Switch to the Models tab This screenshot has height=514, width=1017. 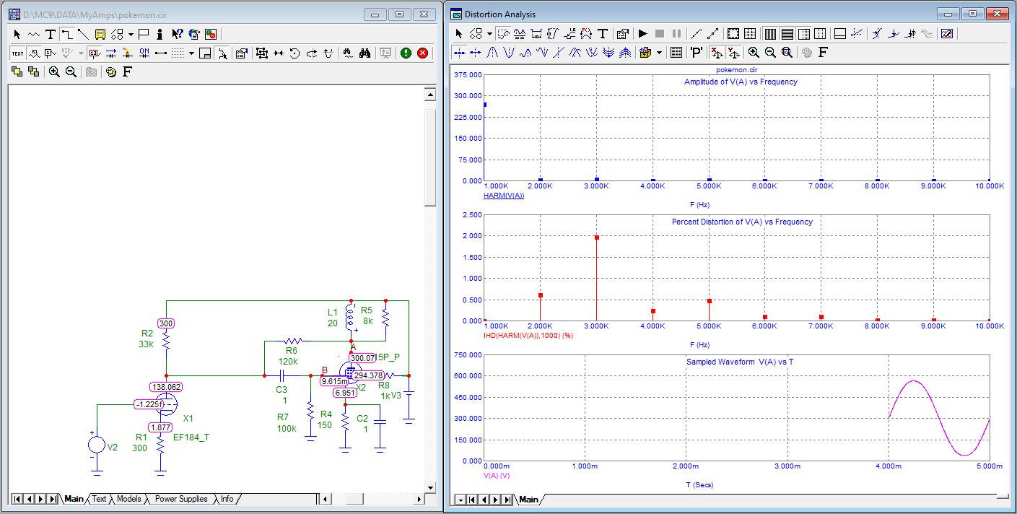tap(128, 499)
